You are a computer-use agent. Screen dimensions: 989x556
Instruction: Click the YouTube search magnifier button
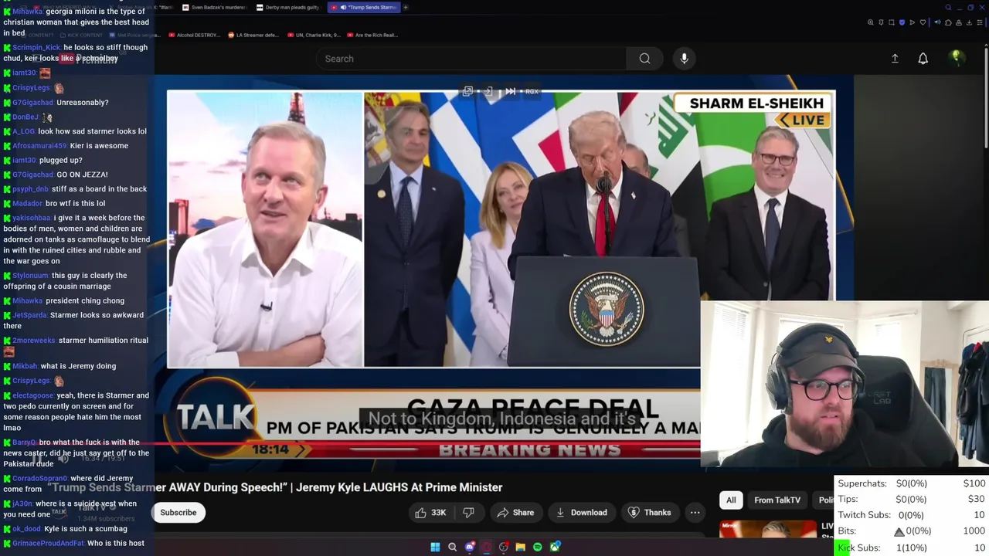644,59
